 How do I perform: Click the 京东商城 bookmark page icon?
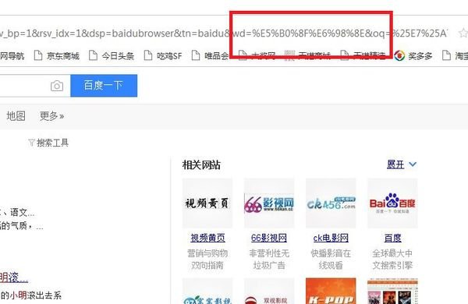coord(38,55)
